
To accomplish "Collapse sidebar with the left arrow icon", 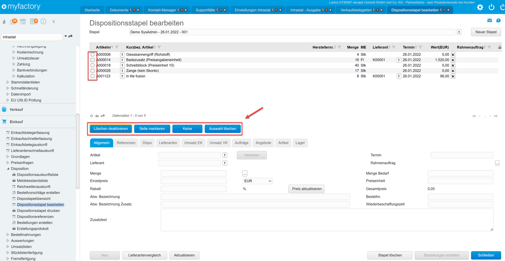I will pyautogui.click(x=53, y=21).
